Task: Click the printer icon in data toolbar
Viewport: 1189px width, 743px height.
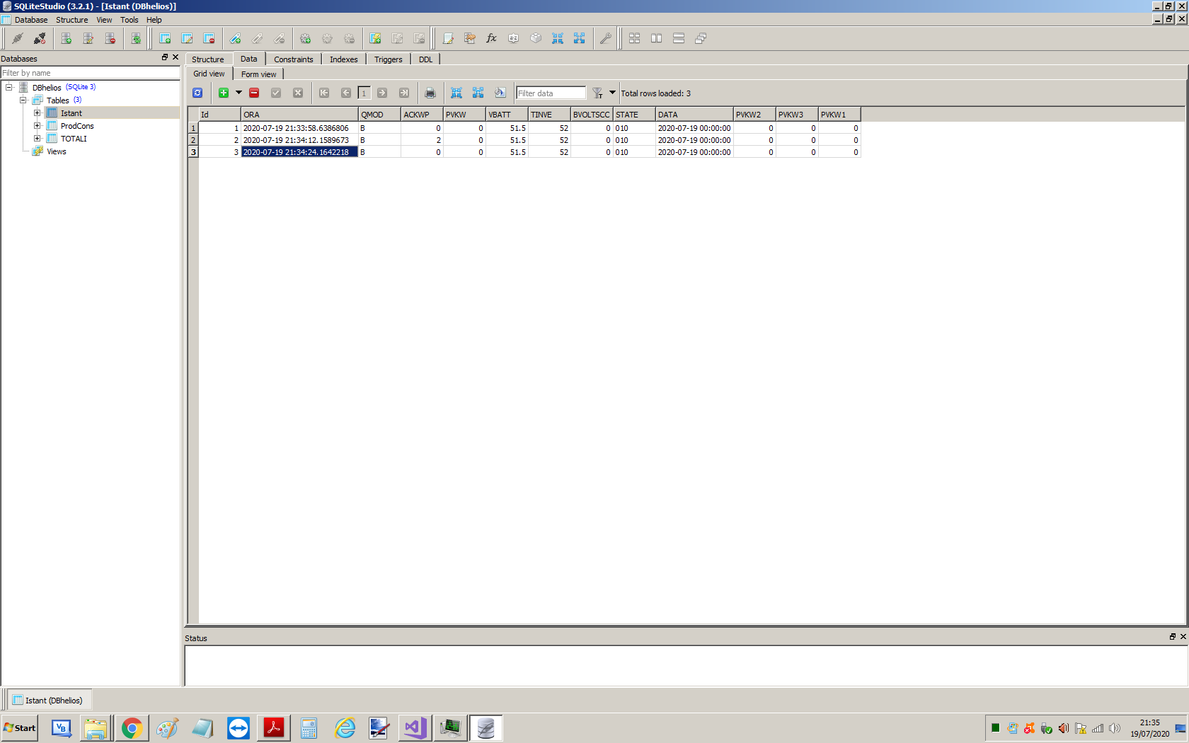Action: tap(430, 93)
